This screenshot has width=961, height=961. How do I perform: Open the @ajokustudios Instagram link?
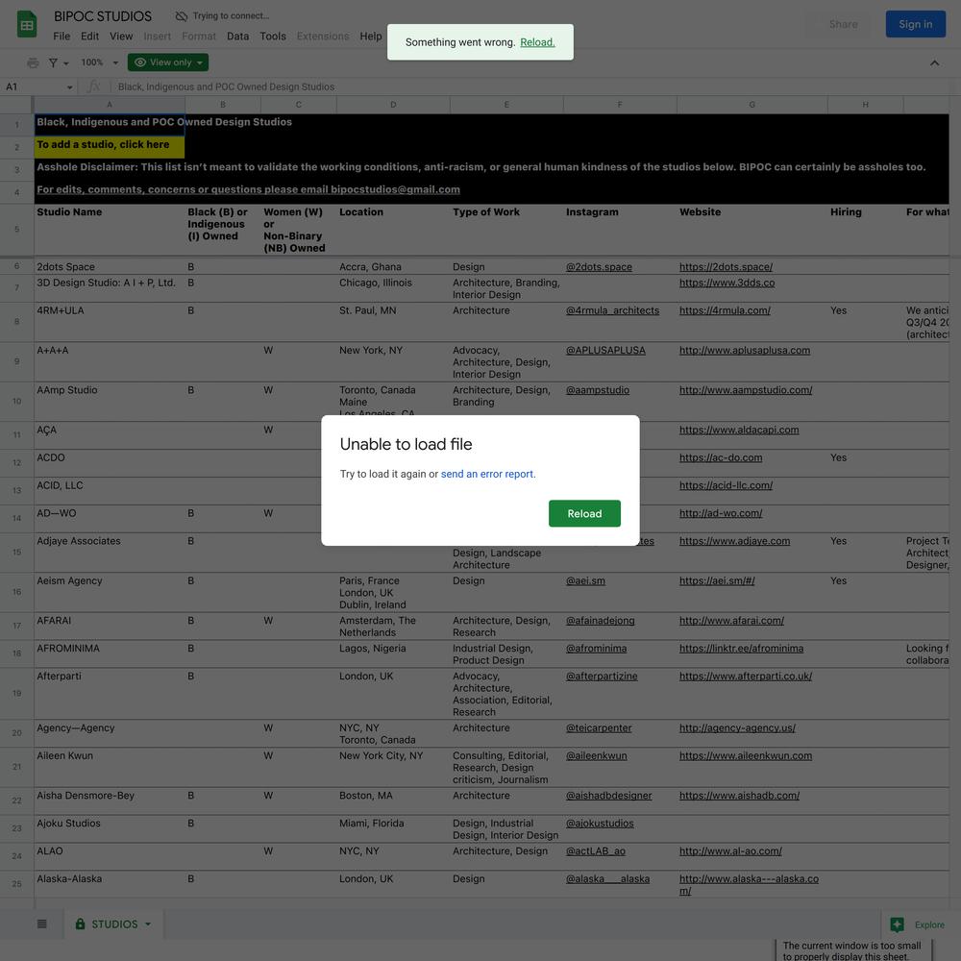click(600, 824)
